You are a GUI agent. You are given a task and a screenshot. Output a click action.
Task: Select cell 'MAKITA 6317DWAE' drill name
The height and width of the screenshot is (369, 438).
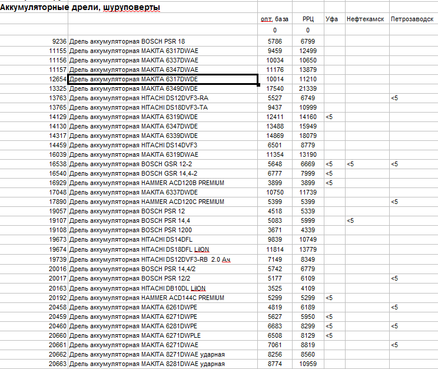[162, 51]
